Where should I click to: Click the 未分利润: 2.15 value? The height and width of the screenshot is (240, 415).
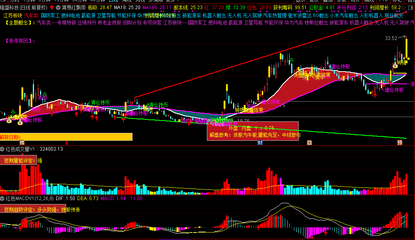(x=352, y=8)
